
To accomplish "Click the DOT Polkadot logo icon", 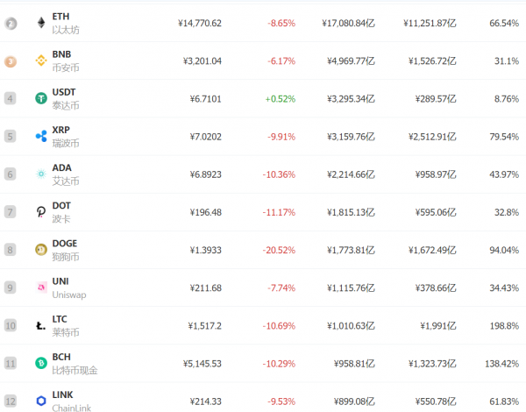I will (x=40, y=211).
